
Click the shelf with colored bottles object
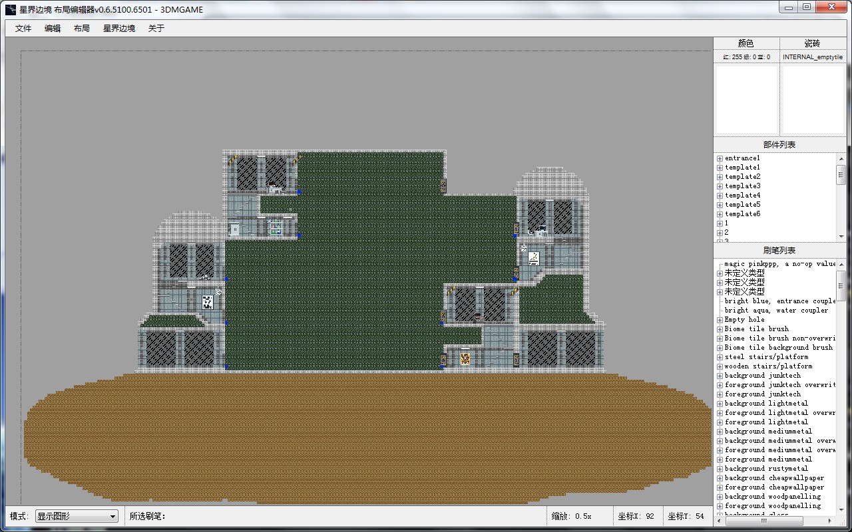pyautogui.click(x=275, y=227)
